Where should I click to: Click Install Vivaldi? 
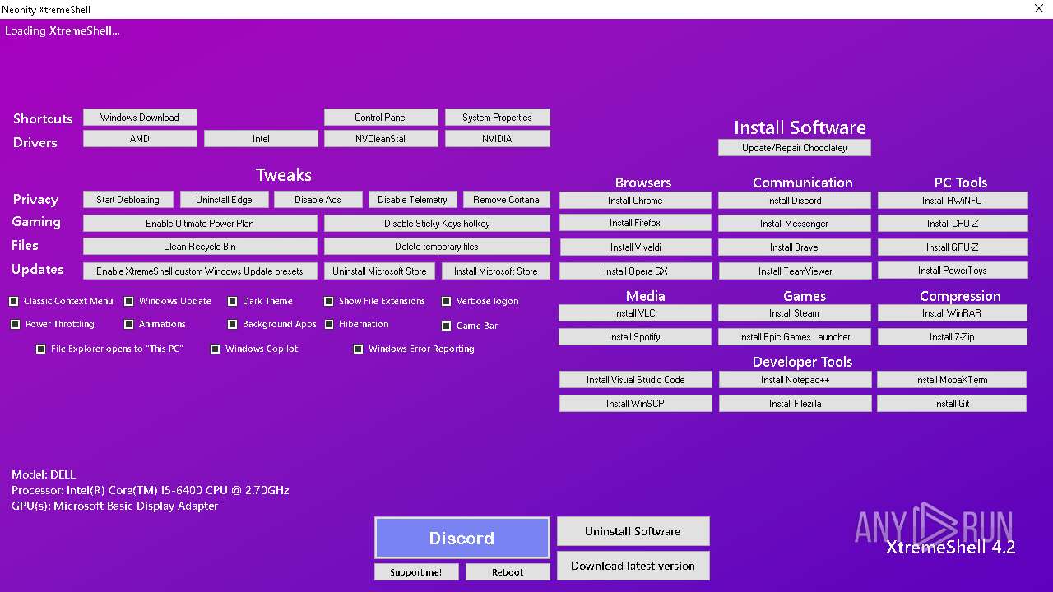point(636,247)
